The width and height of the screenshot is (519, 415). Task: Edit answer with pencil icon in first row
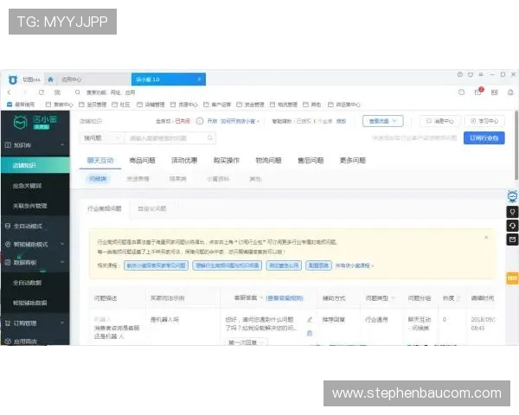pyautogui.click(x=310, y=320)
